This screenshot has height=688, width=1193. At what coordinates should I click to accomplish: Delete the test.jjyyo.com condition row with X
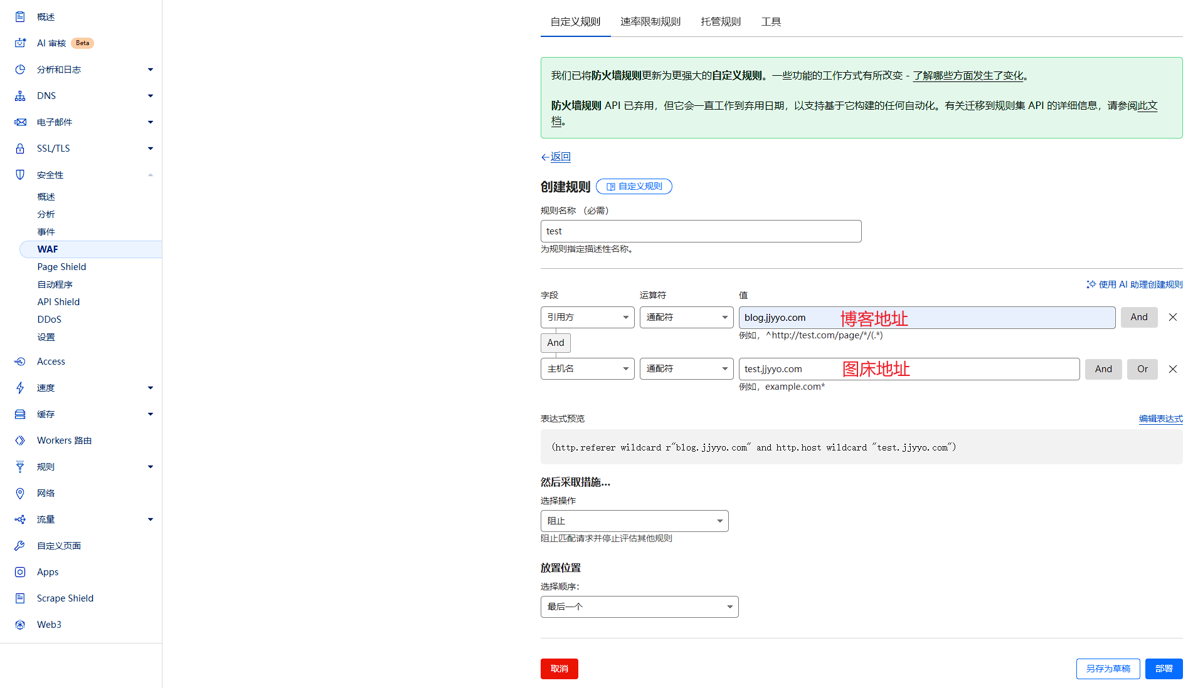point(1172,369)
